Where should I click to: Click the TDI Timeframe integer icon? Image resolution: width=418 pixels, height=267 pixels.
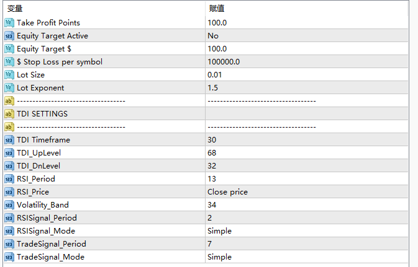point(9,139)
